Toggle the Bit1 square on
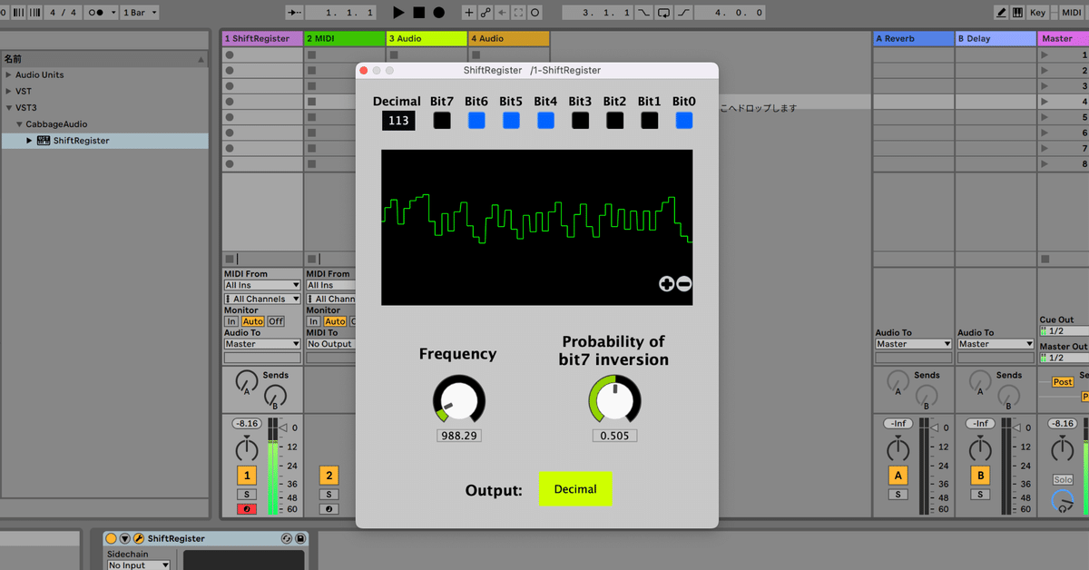Viewport: 1089px width, 570px height. [649, 120]
